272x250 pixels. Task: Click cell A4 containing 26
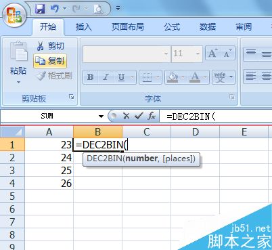tap(49, 183)
